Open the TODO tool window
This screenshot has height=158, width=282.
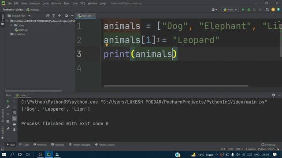[24, 145]
